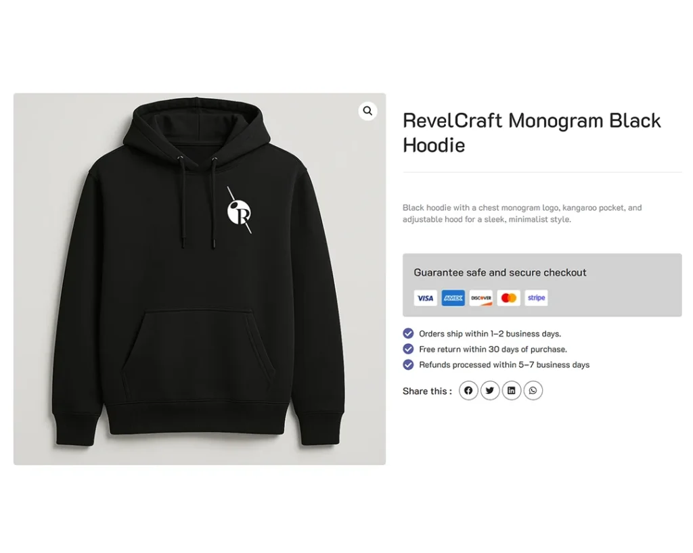Select the Discover card logo
The image size is (693, 553).
click(x=481, y=298)
